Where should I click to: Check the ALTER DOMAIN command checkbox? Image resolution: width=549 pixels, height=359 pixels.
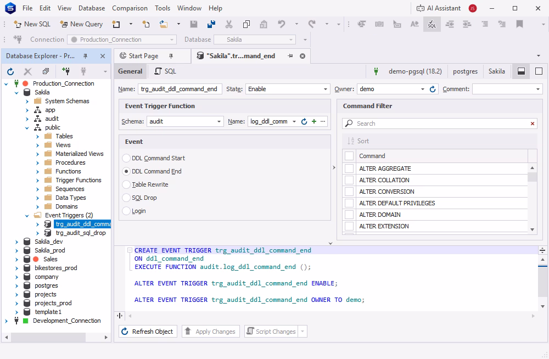(x=349, y=215)
